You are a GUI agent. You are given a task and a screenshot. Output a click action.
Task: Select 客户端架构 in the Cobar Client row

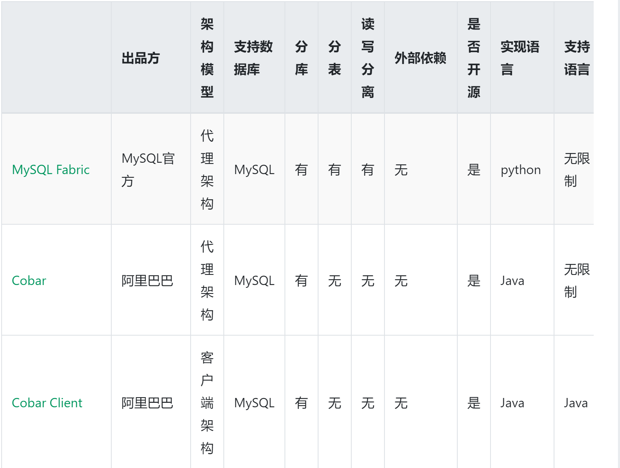pos(207,403)
